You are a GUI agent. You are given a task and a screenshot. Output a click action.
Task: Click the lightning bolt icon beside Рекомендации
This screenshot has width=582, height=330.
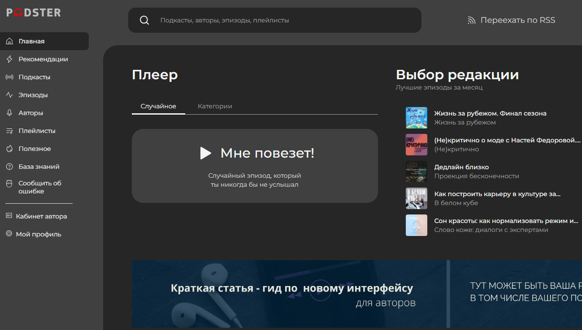(x=9, y=59)
